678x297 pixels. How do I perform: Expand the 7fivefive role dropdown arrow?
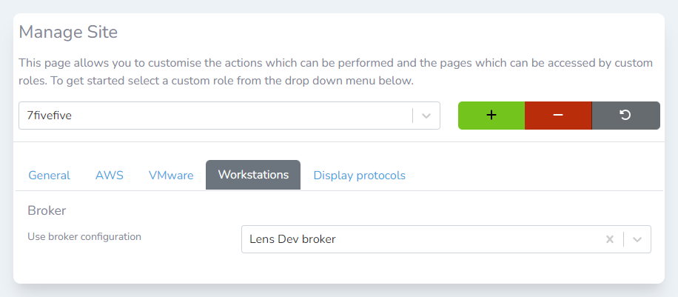426,116
